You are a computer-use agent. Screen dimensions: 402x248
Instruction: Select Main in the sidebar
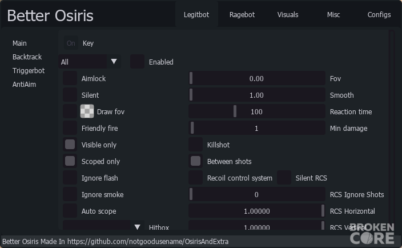19,43
